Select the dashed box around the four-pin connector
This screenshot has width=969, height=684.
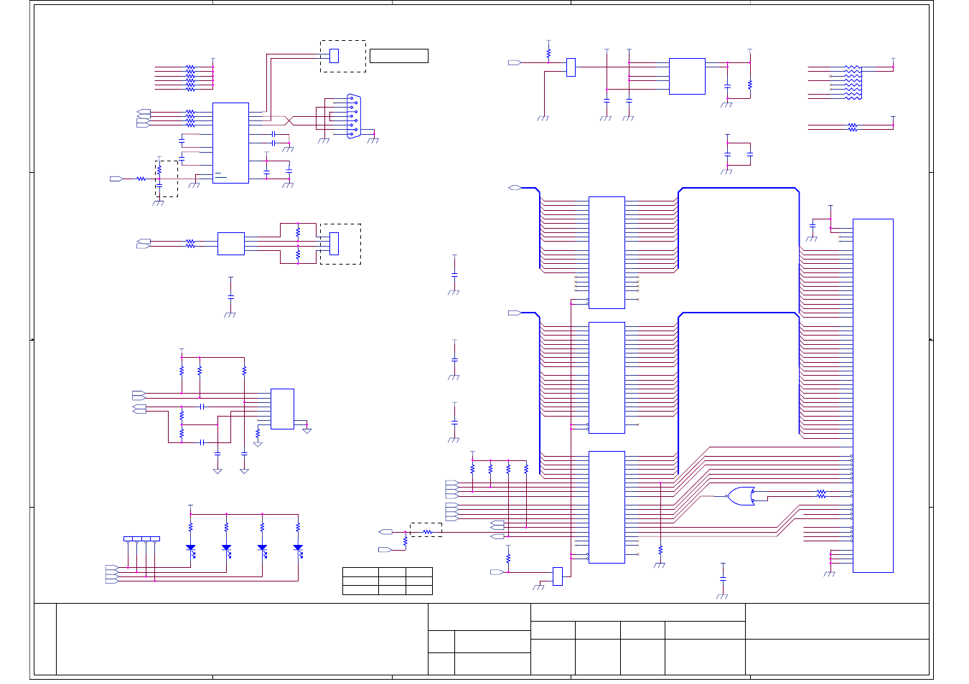click(x=340, y=244)
